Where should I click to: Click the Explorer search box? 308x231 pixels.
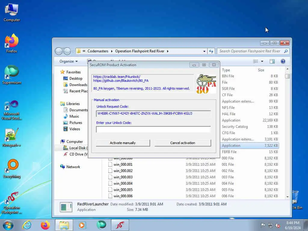250,51
